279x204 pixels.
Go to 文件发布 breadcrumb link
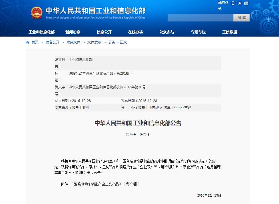tap(94, 42)
